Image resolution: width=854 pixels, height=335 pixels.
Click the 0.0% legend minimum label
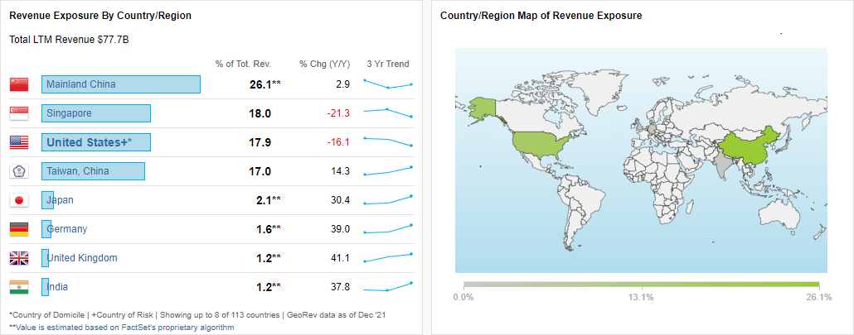(x=463, y=297)
